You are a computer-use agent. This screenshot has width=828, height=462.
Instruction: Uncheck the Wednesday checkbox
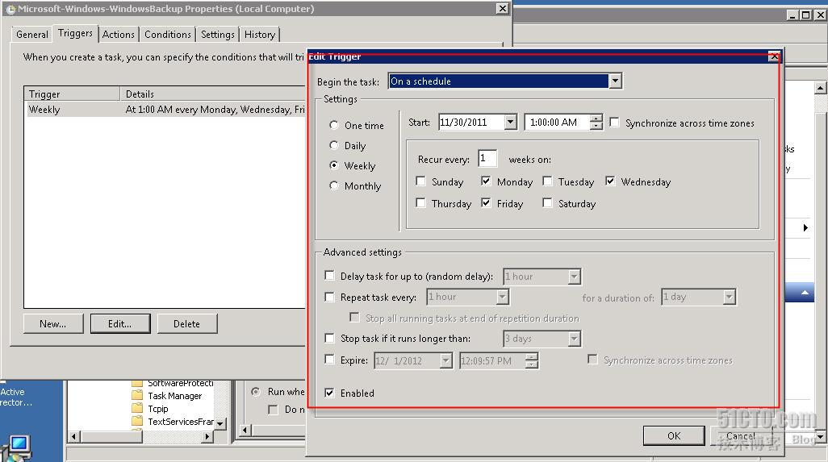(x=610, y=181)
